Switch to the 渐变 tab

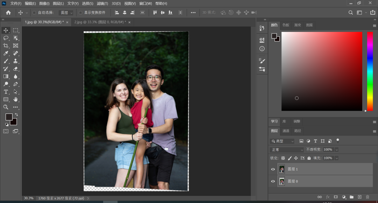click(298, 25)
